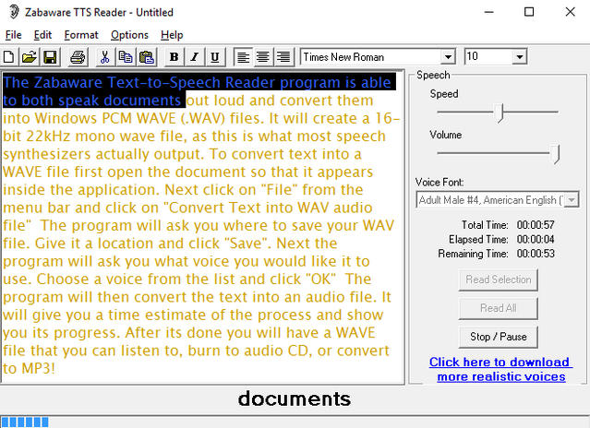Image resolution: width=590 pixels, height=428 pixels.
Task: Toggle bold formatting
Action: coord(174,57)
